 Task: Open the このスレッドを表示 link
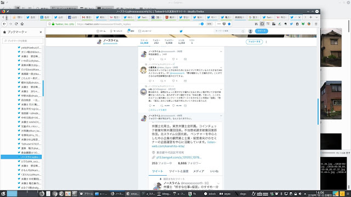(157, 110)
